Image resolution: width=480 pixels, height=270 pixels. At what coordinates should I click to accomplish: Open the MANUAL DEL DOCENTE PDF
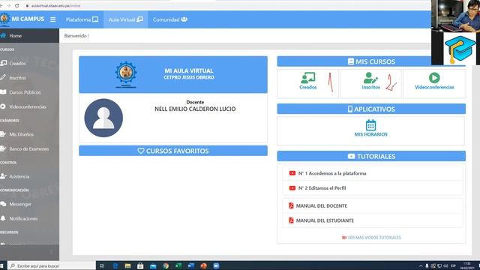point(322,205)
